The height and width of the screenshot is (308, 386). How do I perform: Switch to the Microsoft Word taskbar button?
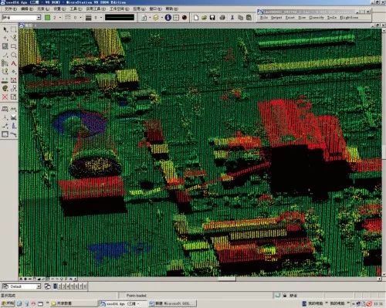click(173, 303)
